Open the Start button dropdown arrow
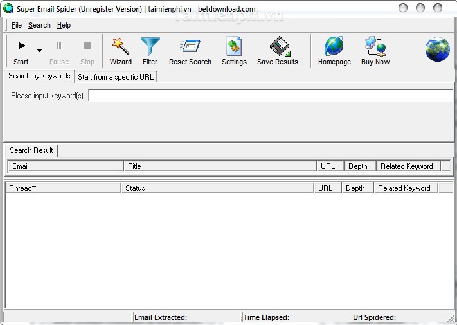This screenshot has height=325, width=457. pyautogui.click(x=39, y=51)
